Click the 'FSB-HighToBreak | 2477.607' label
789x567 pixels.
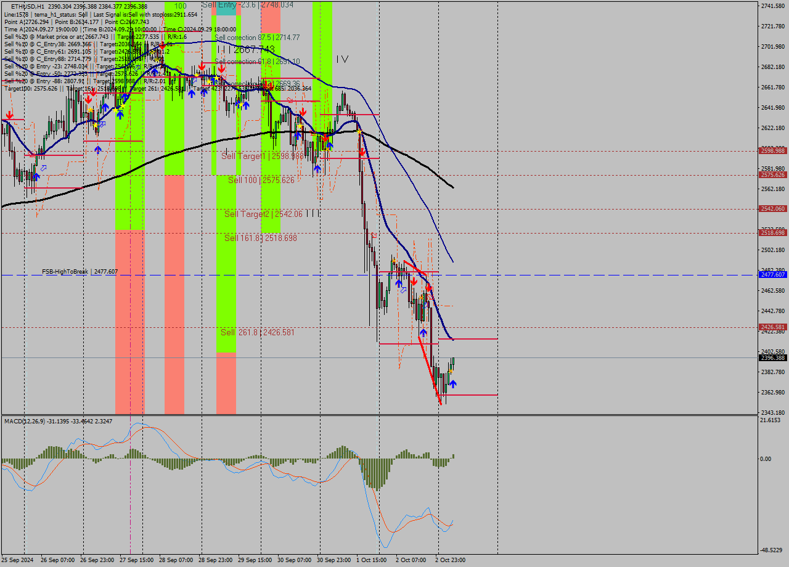tap(80, 272)
